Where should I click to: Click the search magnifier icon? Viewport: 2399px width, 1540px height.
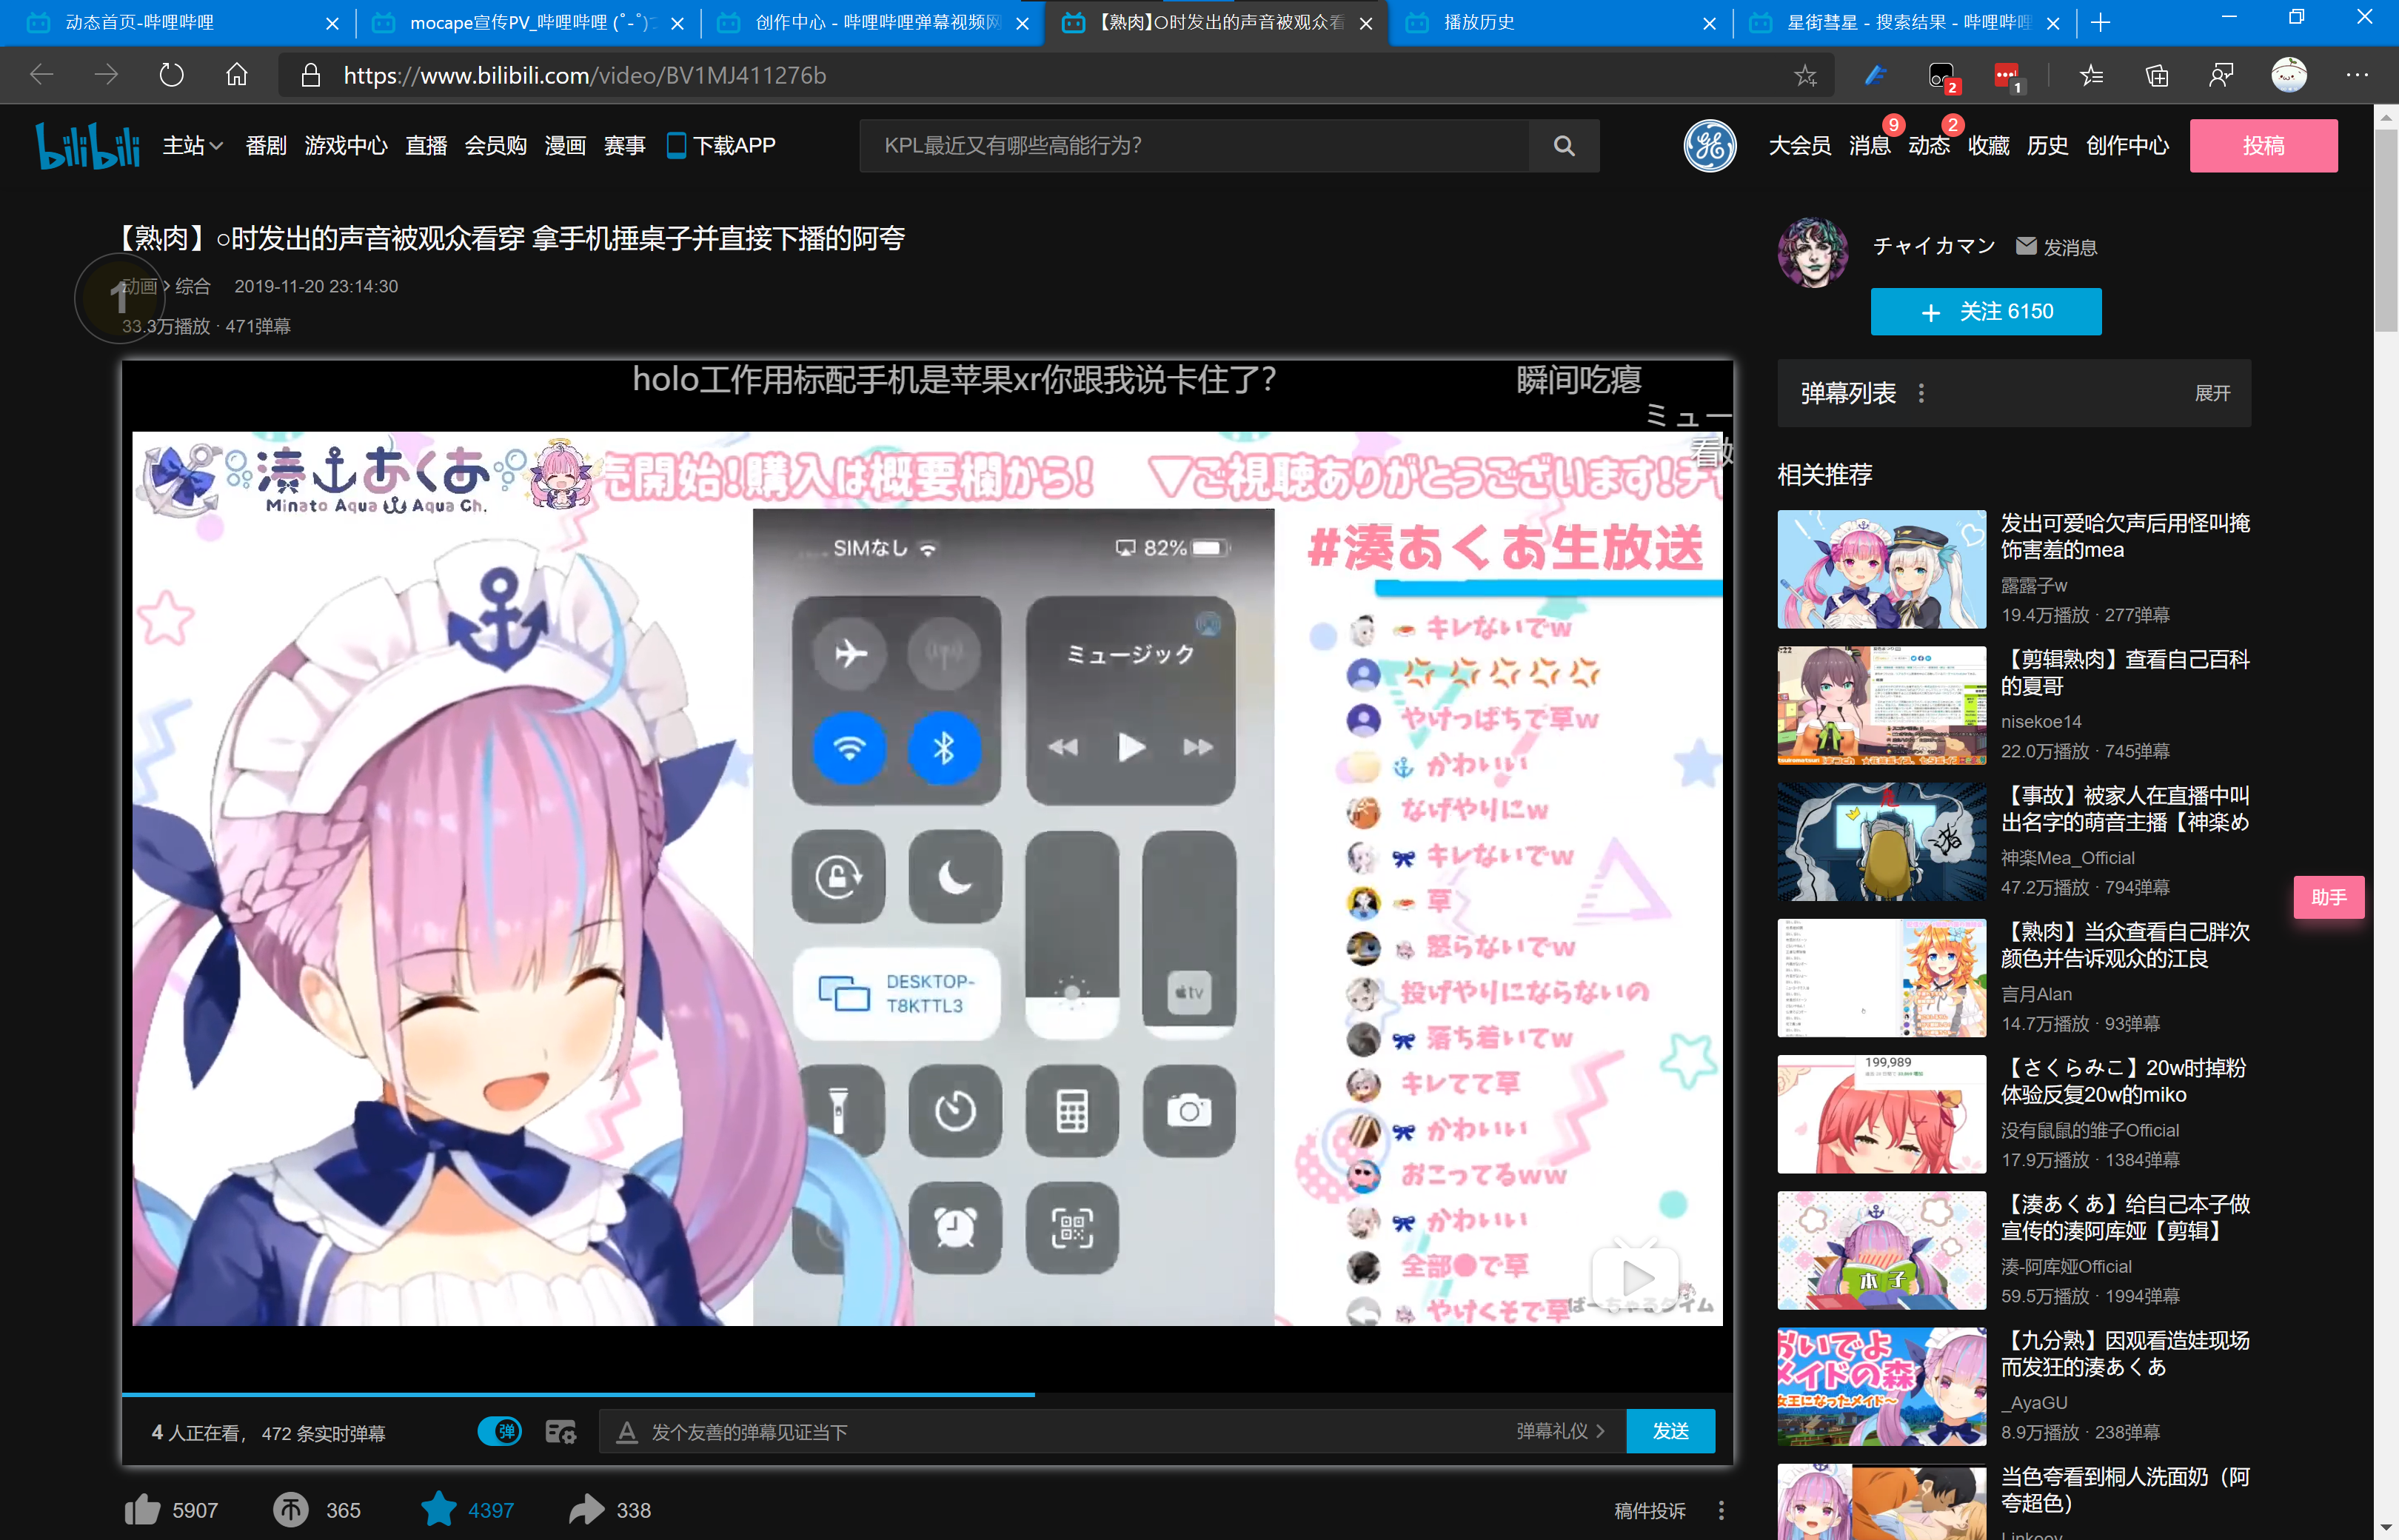[x=1564, y=145]
